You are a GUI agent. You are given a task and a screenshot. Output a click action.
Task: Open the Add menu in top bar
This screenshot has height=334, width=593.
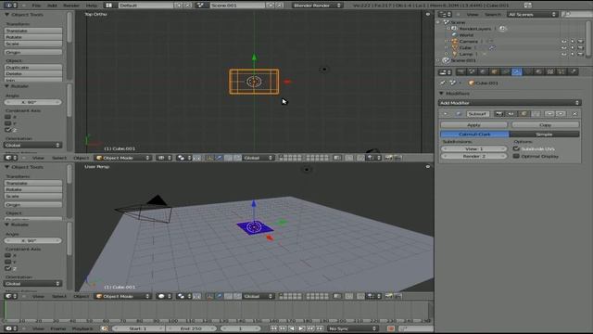(52, 6)
